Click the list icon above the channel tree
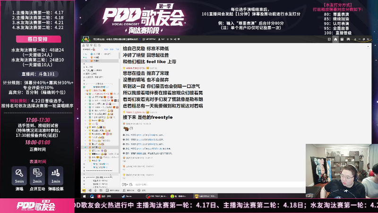The height and width of the screenshot is (213, 378). pos(95,45)
